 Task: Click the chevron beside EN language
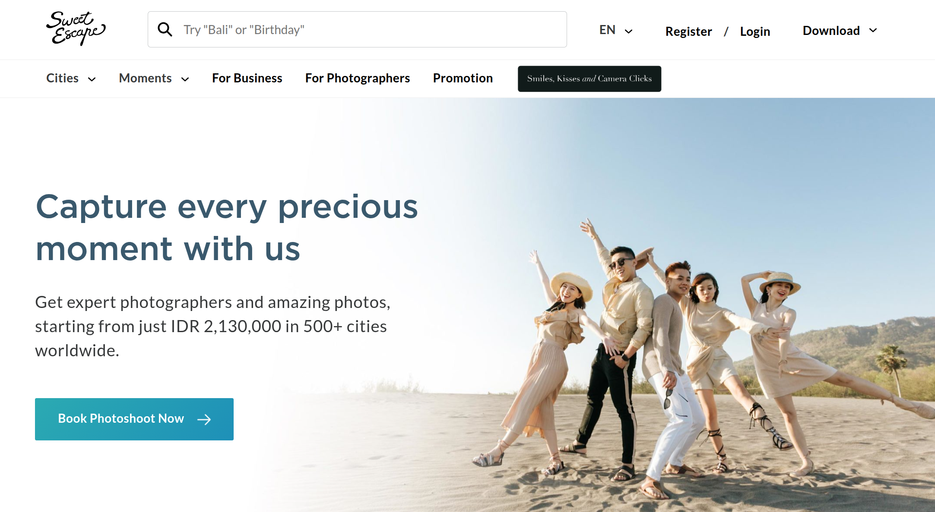click(x=629, y=31)
